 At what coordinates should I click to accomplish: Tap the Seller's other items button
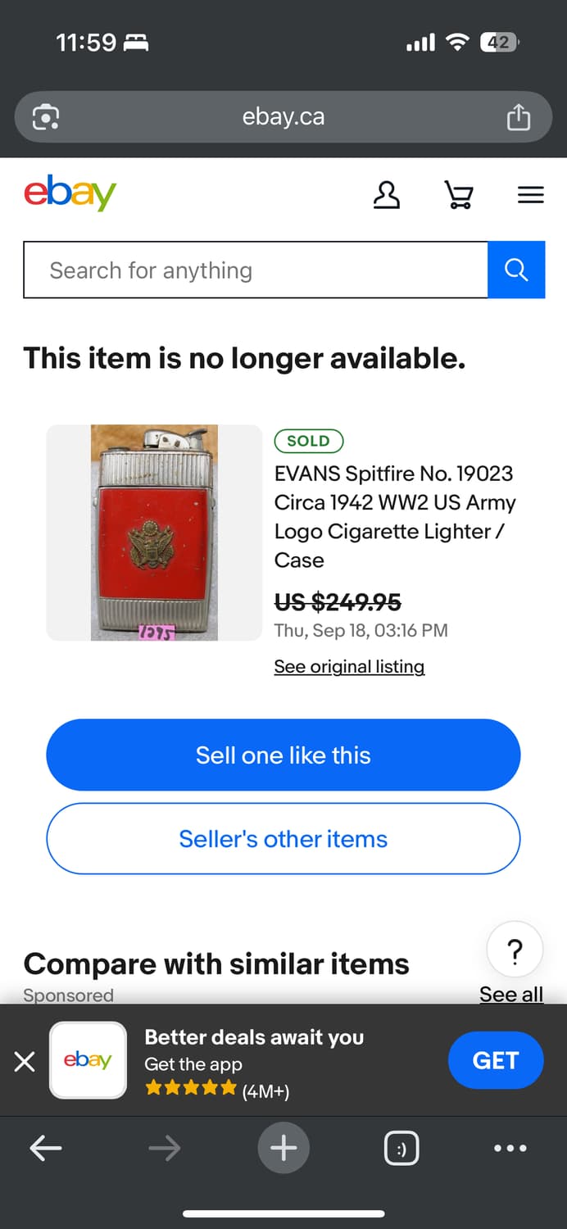(x=283, y=838)
